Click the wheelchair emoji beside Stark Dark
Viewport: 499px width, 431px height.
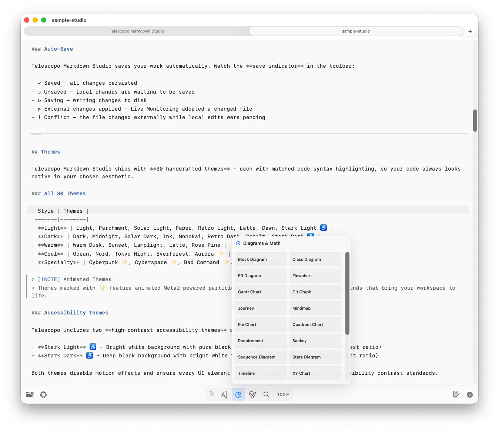click(x=90, y=355)
